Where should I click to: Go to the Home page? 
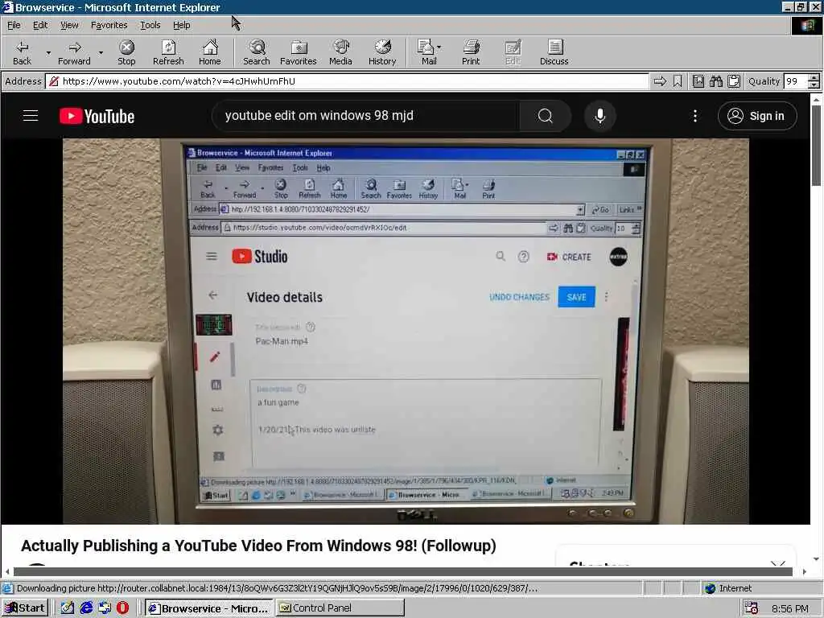210,52
